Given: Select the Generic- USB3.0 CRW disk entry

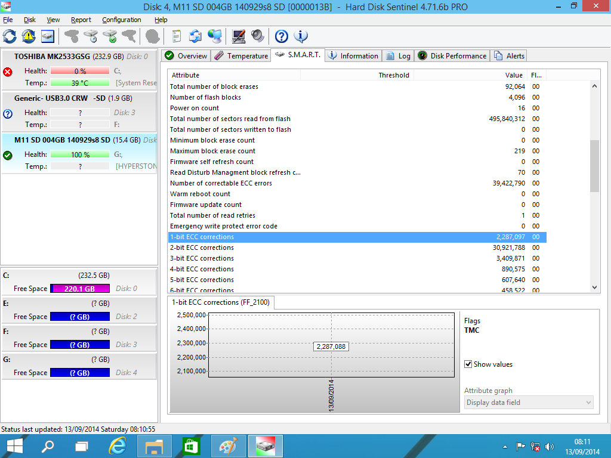Looking at the screenshot, I should click(x=79, y=112).
